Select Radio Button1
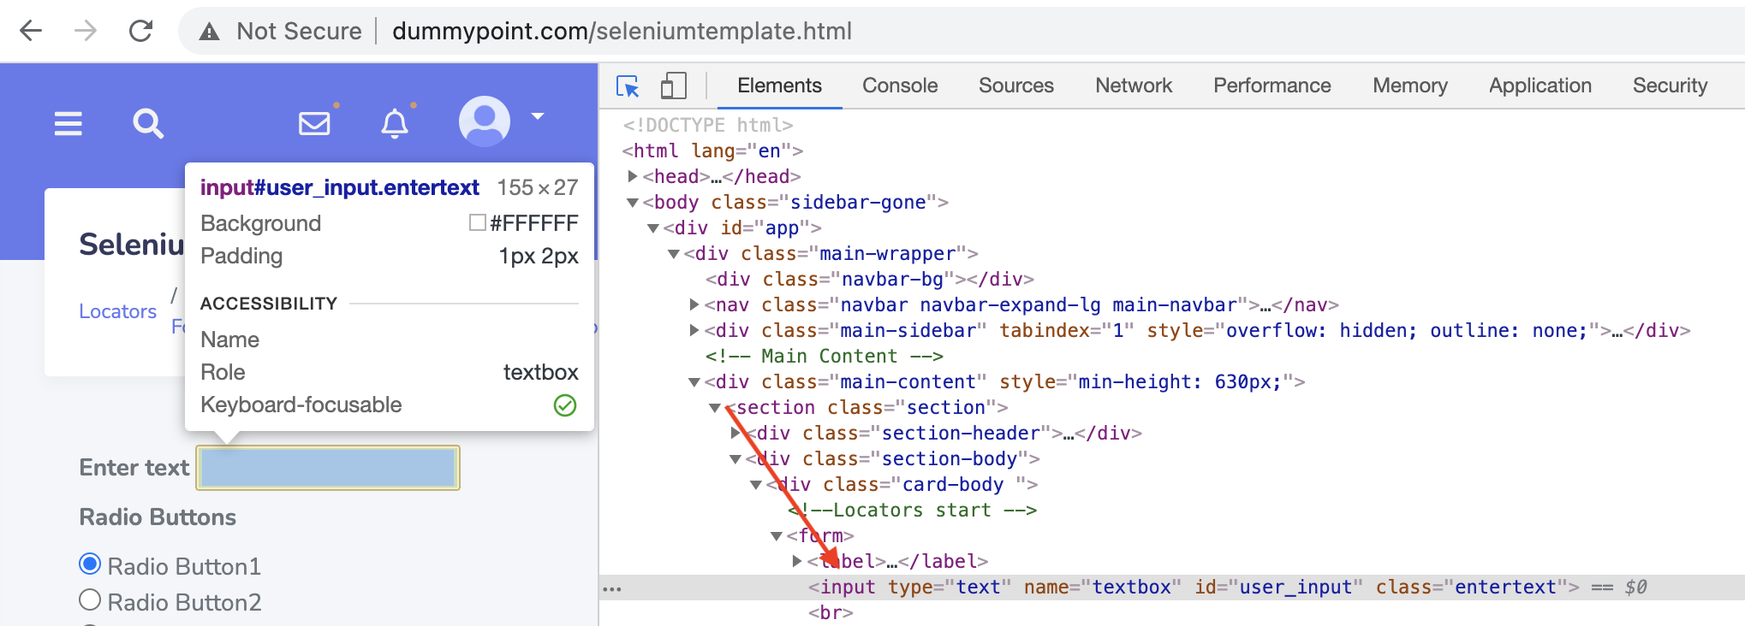This screenshot has height=626, width=1745. pyautogui.click(x=90, y=564)
